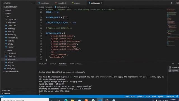This screenshot has height=101, width=179.
Task: Click the CRLF line ending status item
Action: tap(154, 97)
